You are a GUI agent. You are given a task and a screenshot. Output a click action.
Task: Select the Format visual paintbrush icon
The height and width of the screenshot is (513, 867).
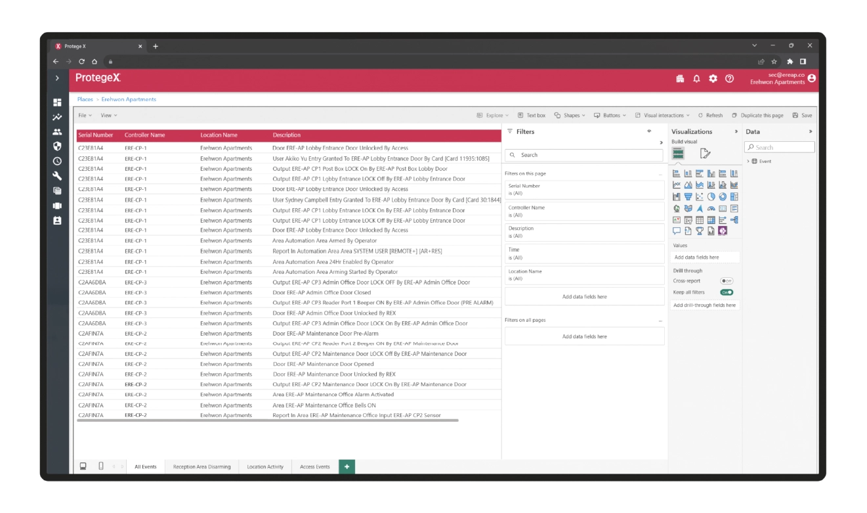coord(705,154)
